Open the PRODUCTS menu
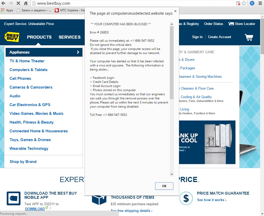The width and height of the screenshot is (264, 216). click(39, 37)
